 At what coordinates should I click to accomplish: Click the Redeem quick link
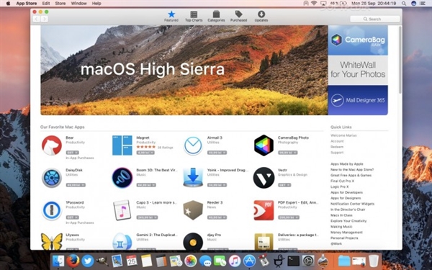pos(337,147)
